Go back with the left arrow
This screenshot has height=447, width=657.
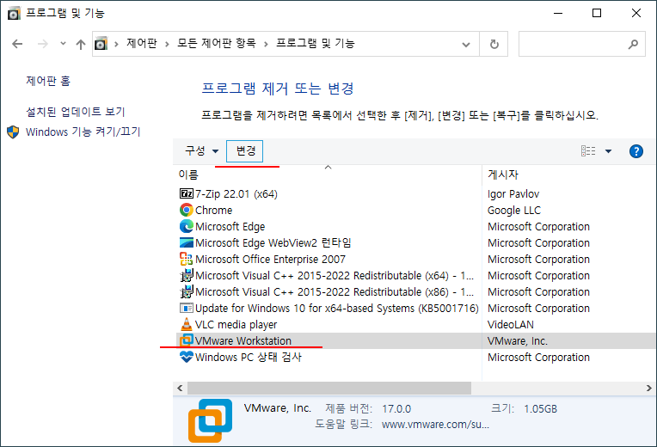click(x=17, y=44)
